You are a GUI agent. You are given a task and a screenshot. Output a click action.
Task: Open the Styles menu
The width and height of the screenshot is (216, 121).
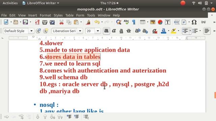(58, 15)
